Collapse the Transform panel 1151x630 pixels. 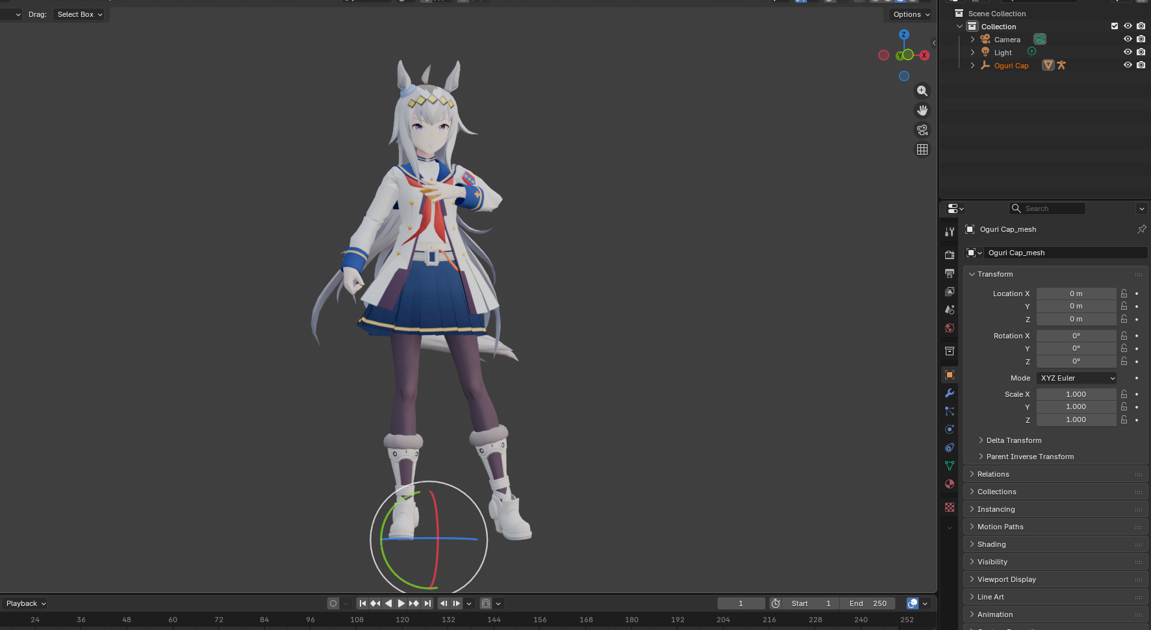(972, 274)
